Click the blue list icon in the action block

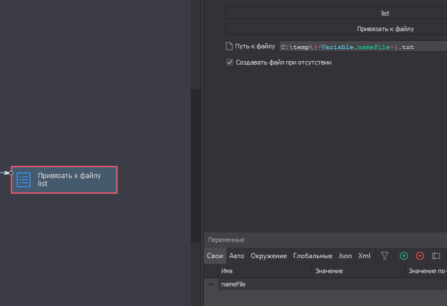coord(24,180)
